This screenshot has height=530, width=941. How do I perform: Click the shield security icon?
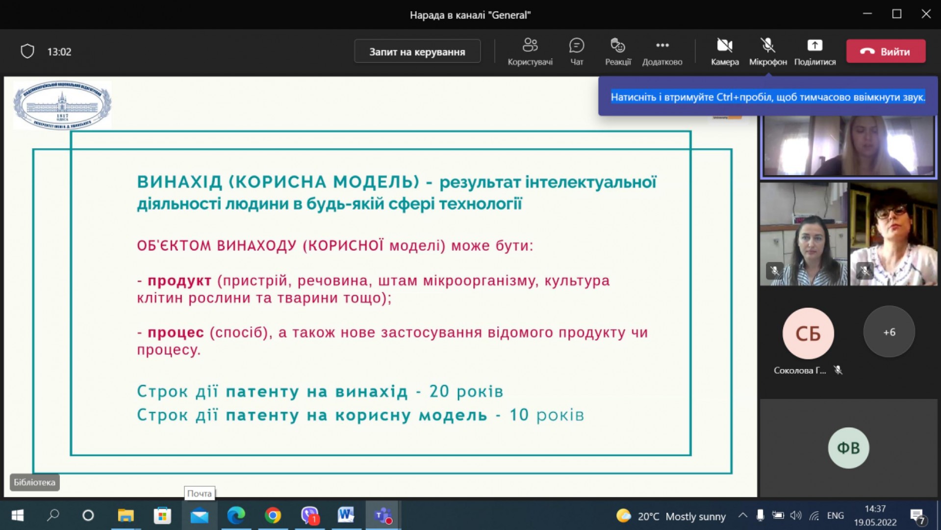click(27, 52)
